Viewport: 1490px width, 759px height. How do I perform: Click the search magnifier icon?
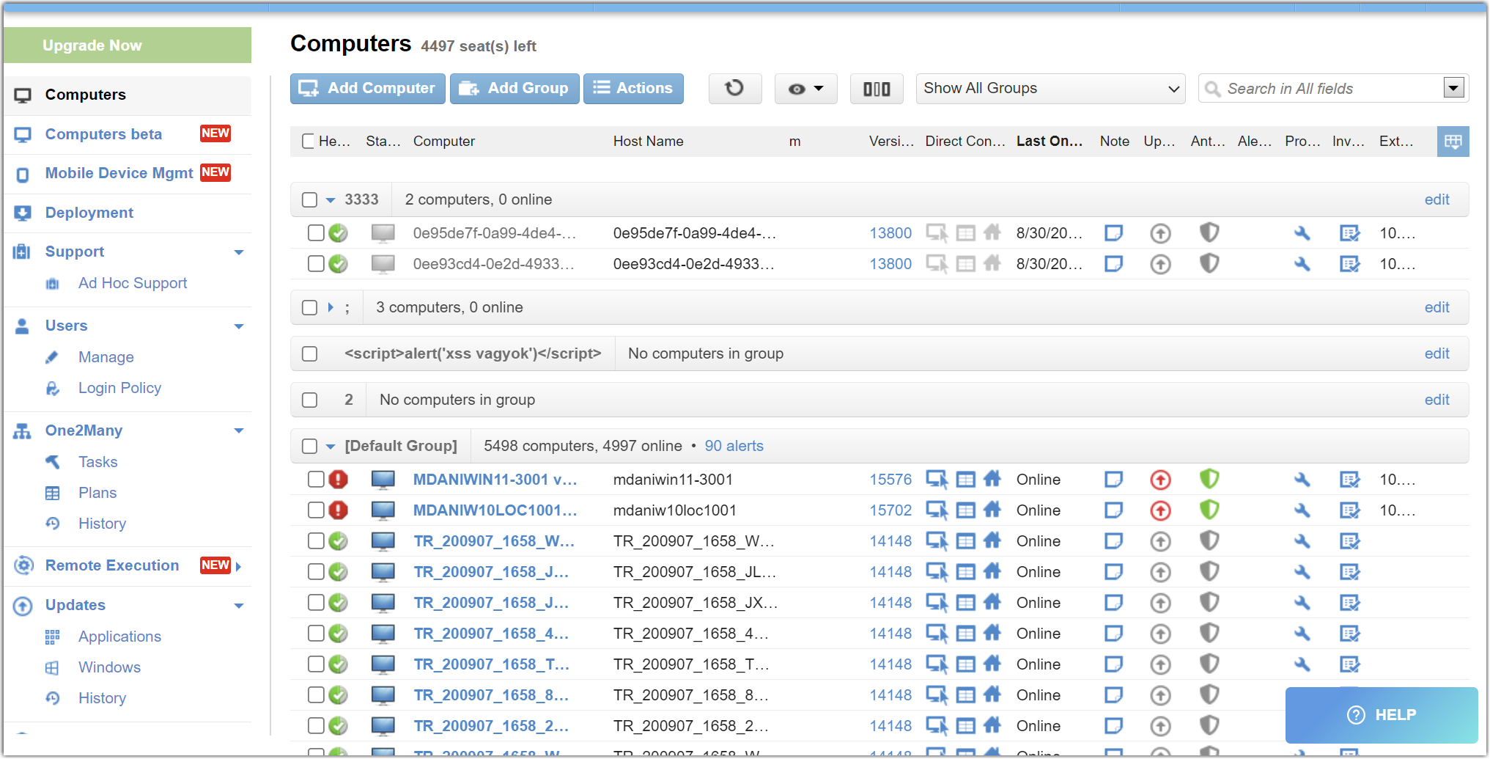click(1213, 89)
